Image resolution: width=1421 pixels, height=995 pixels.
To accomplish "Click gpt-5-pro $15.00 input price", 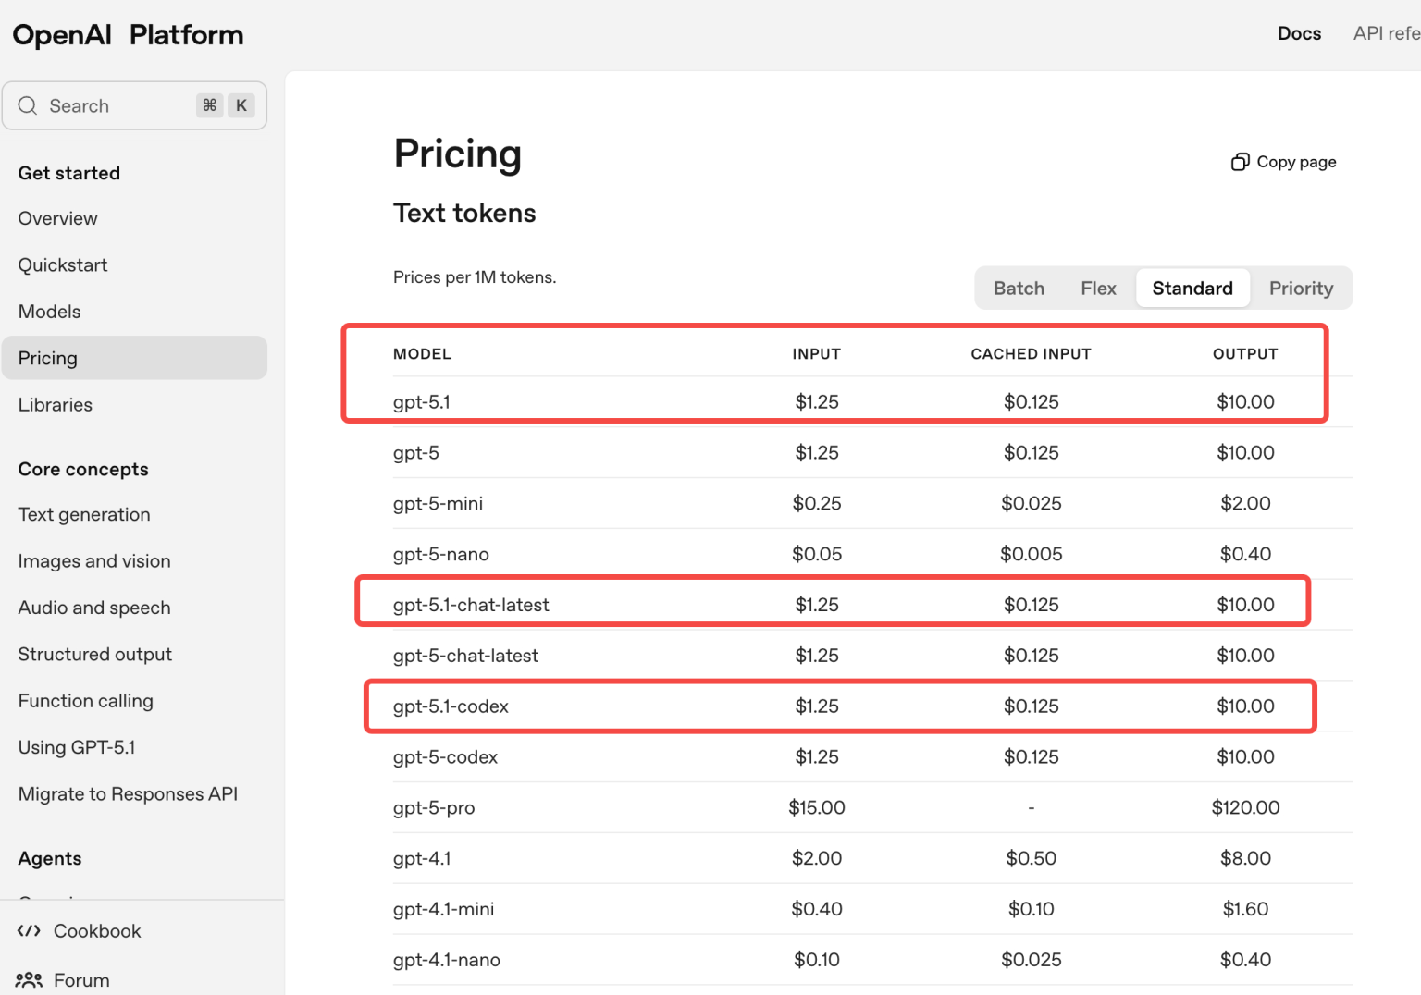I will (817, 807).
